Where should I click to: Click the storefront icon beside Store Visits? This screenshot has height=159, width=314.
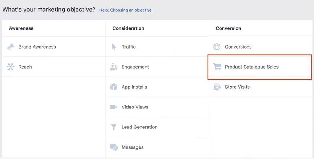click(x=217, y=87)
